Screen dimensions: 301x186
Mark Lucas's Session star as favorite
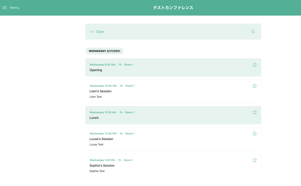255,133
